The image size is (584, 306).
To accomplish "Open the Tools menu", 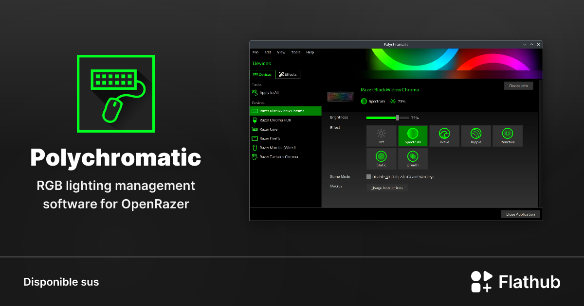I will pyautogui.click(x=295, y=52).
